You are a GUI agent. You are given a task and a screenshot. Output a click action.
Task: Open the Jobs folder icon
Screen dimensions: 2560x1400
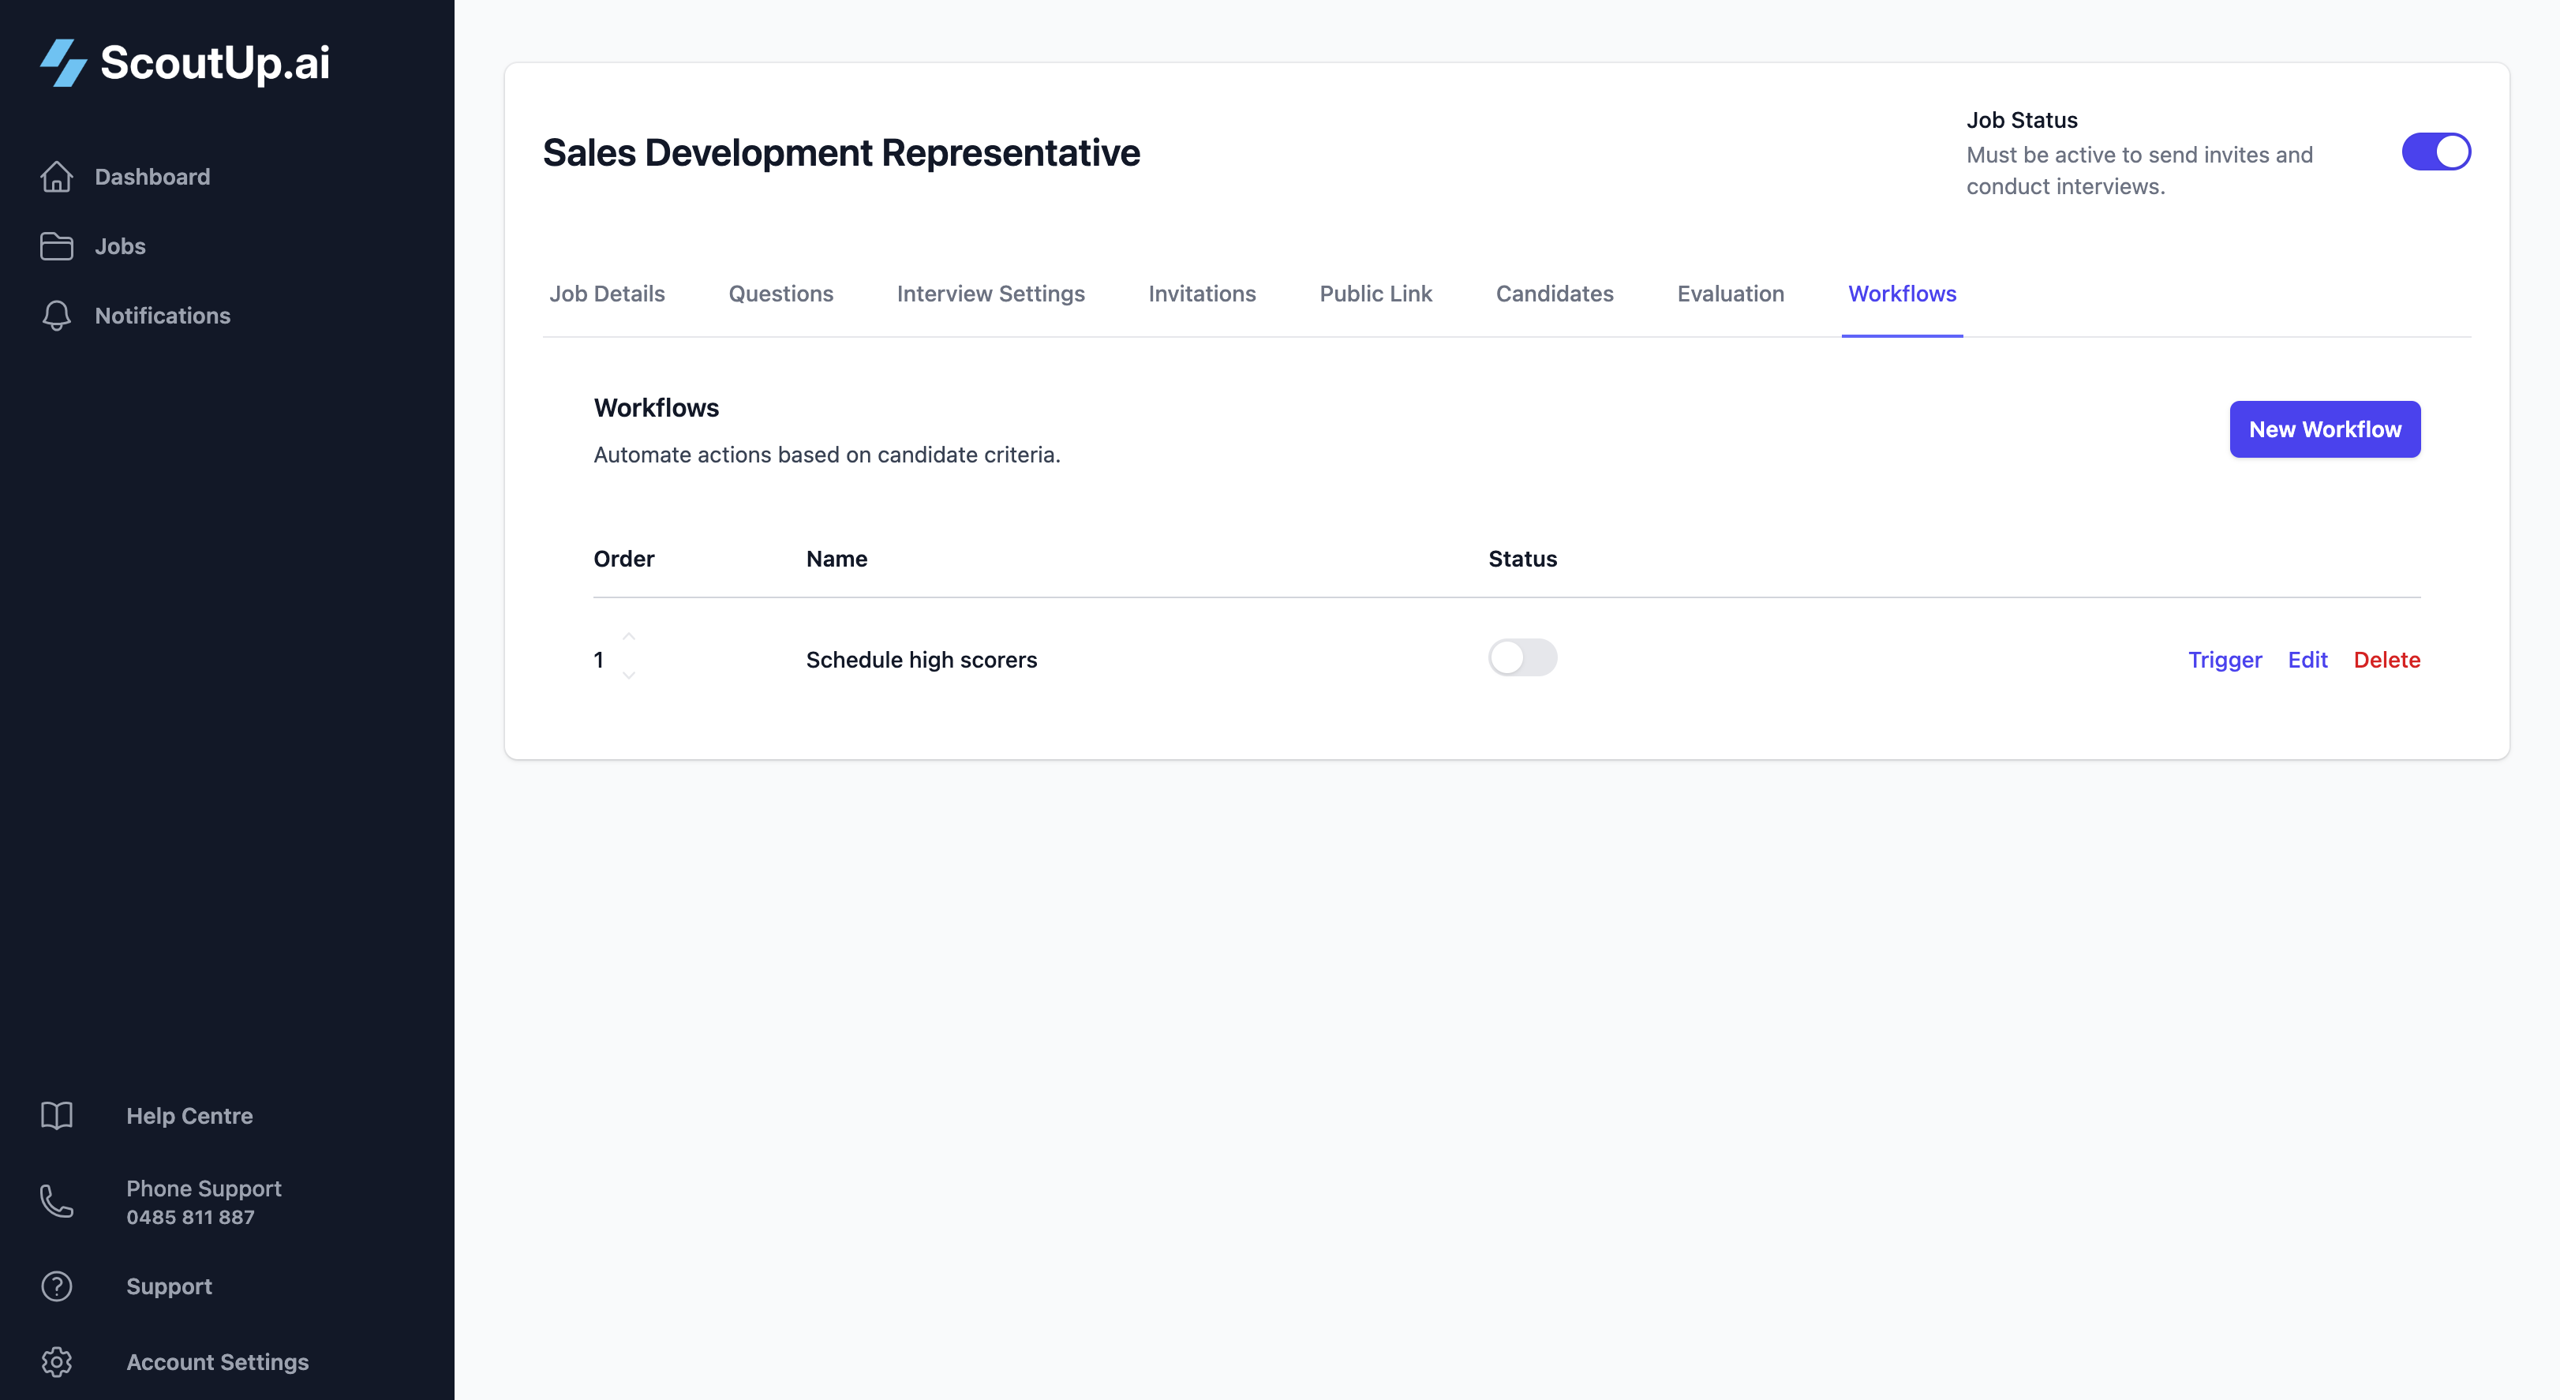(x=57, y=245)
